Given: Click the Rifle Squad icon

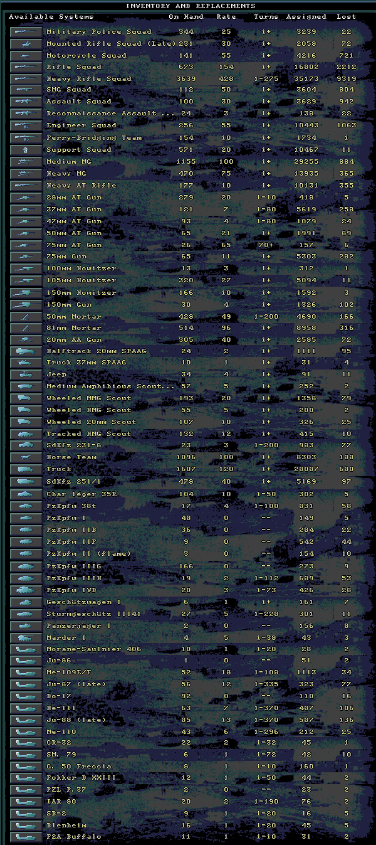Looking at the screenshot, I should click(26, 67).
